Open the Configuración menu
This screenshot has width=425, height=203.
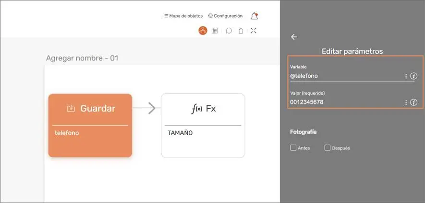point(225,16)
